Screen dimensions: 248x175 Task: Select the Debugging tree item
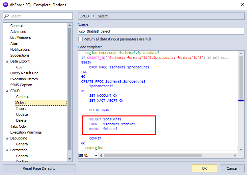[19, 138]
